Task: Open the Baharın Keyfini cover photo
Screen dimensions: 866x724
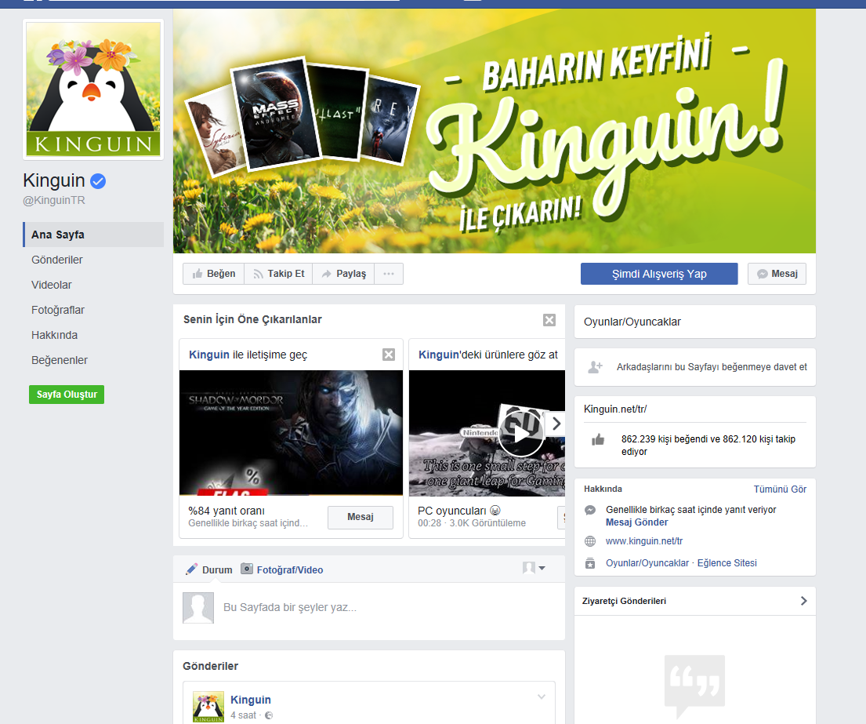Action: 495,131
